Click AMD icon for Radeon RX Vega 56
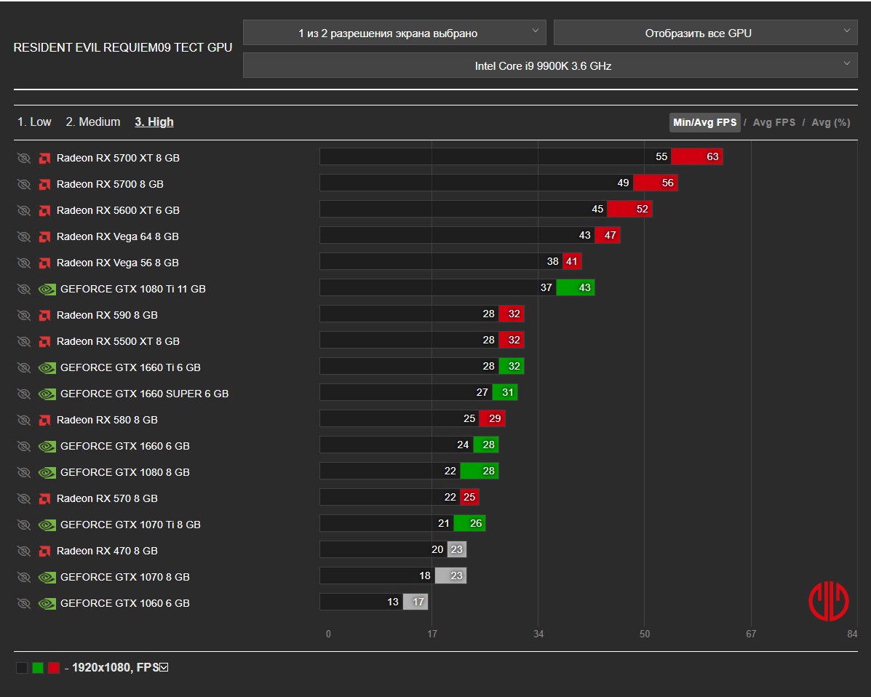871x697 pixels. click(x=44, y=263)
